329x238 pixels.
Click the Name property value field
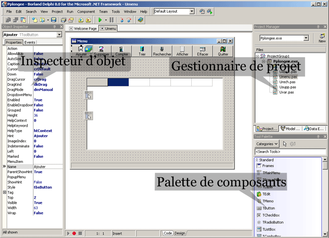[48, 167]
